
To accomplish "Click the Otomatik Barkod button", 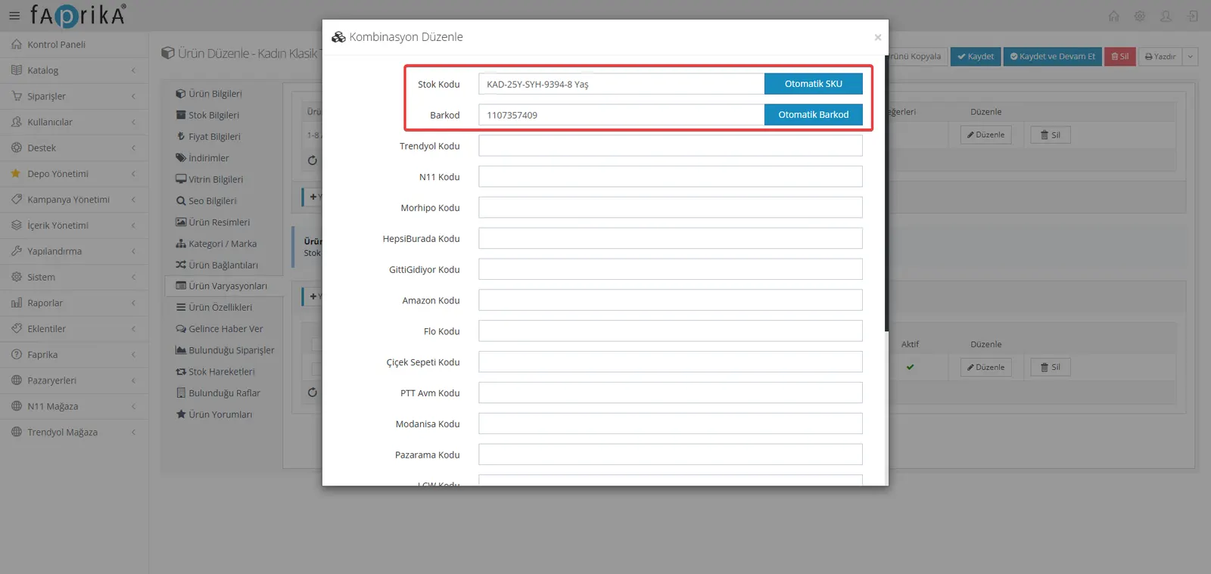I will tap(814, 115).
